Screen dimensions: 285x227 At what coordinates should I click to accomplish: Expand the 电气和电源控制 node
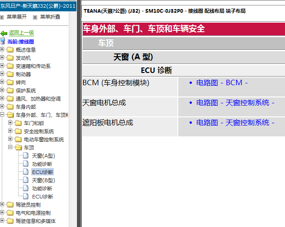[2, 213]
